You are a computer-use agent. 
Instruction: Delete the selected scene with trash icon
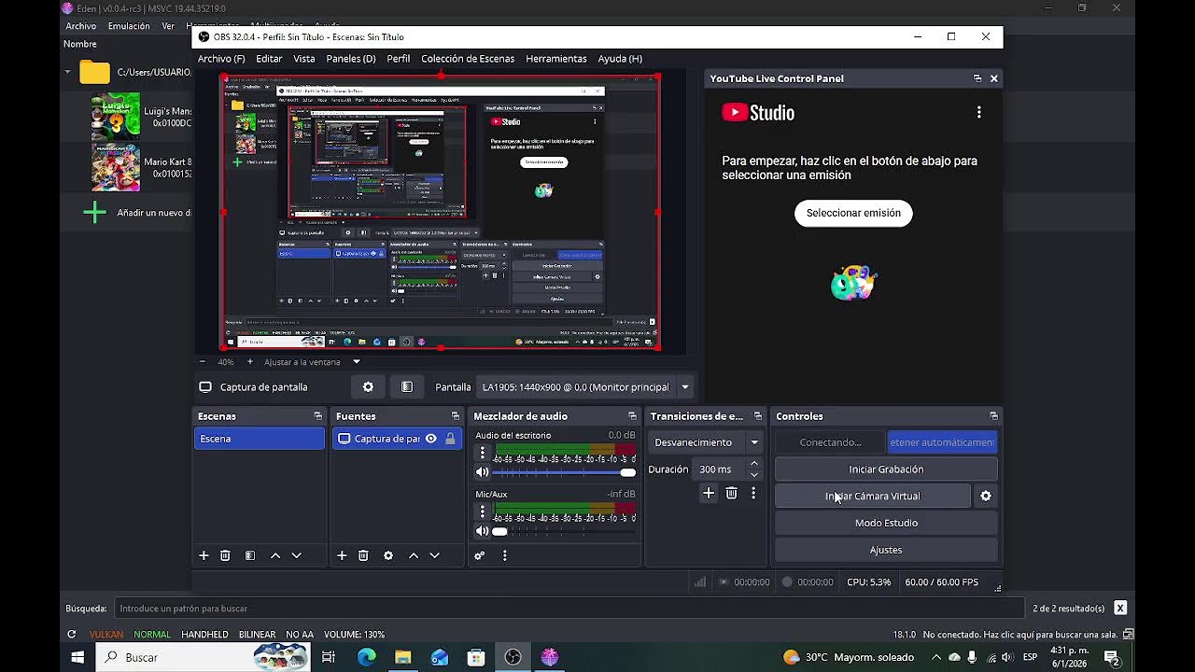pyautogui.click(x=225, y=555)
